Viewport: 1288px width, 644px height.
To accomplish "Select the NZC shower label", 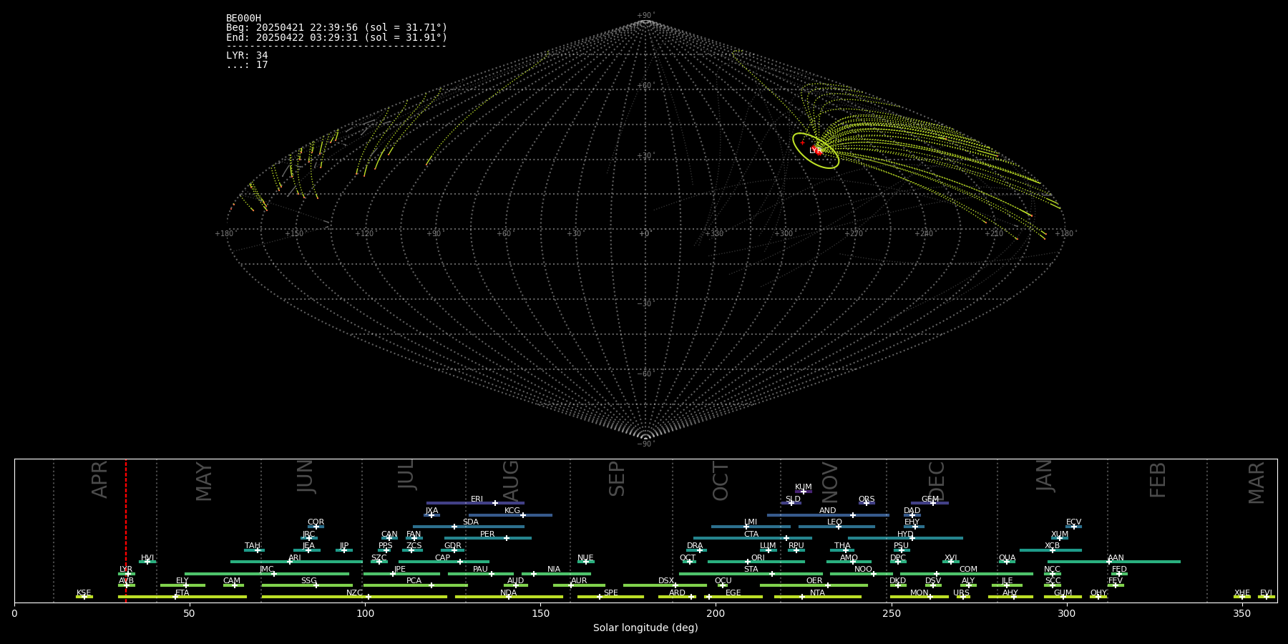I will (x=354, y=593).
